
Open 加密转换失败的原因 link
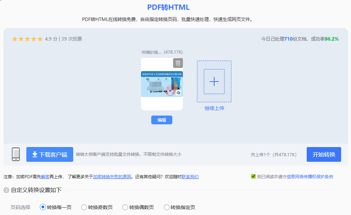(112, 177)
